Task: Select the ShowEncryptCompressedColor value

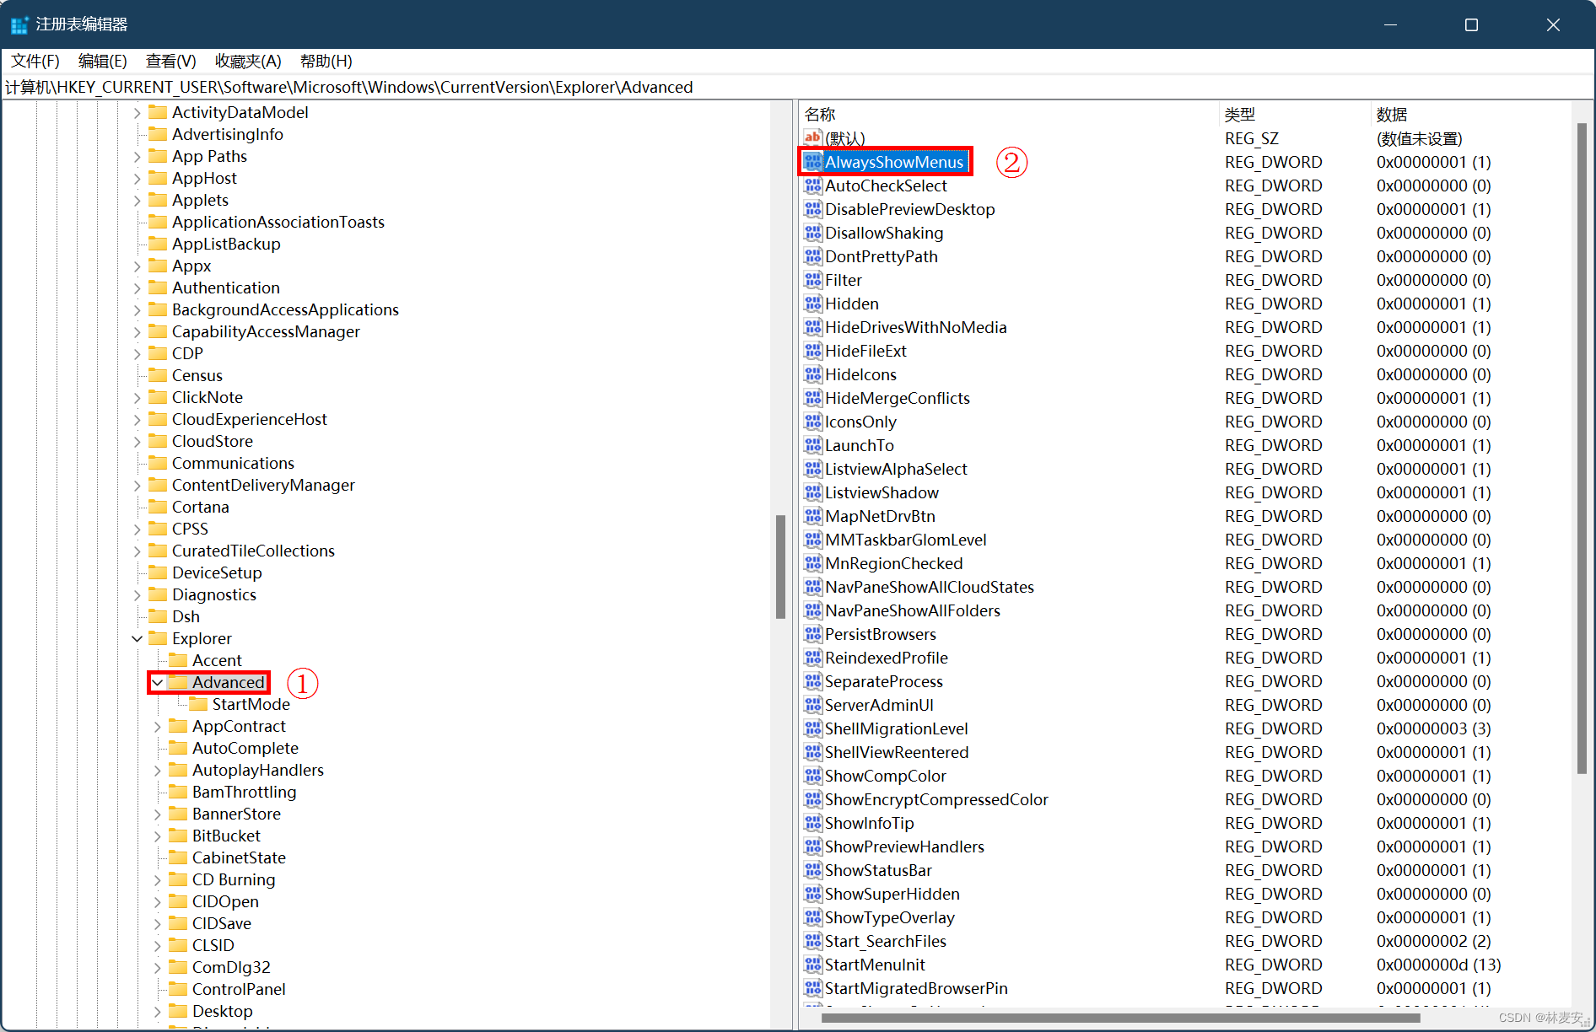Action: (936, 799)
